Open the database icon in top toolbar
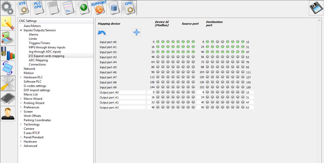The width and height of the screenshot is (324, 163). click(x=114, y=8)
